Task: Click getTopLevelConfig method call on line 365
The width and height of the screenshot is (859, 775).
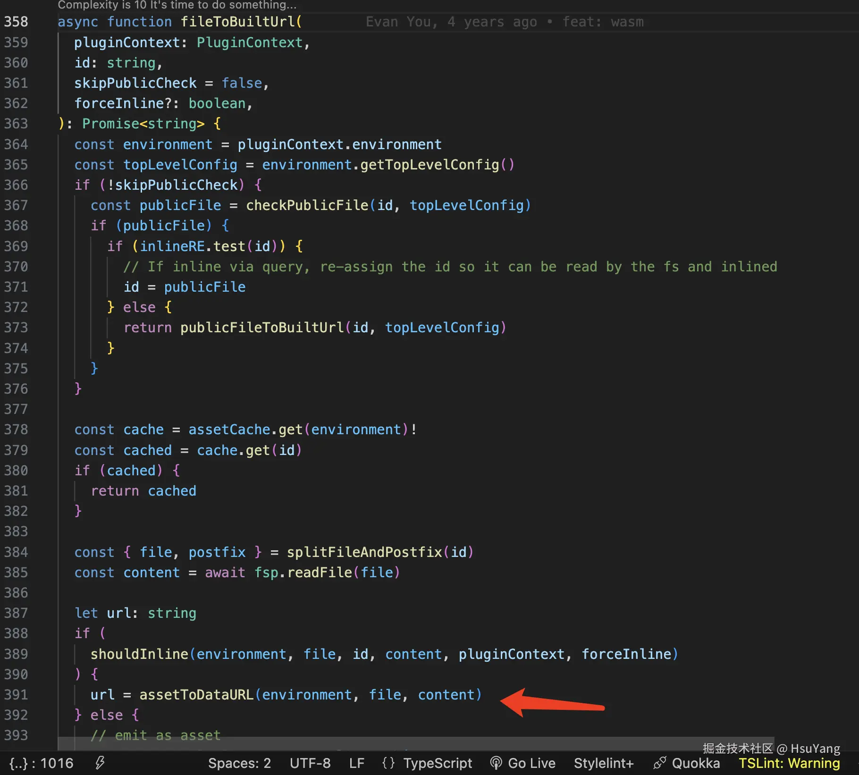Action: [x=429, y=165]
